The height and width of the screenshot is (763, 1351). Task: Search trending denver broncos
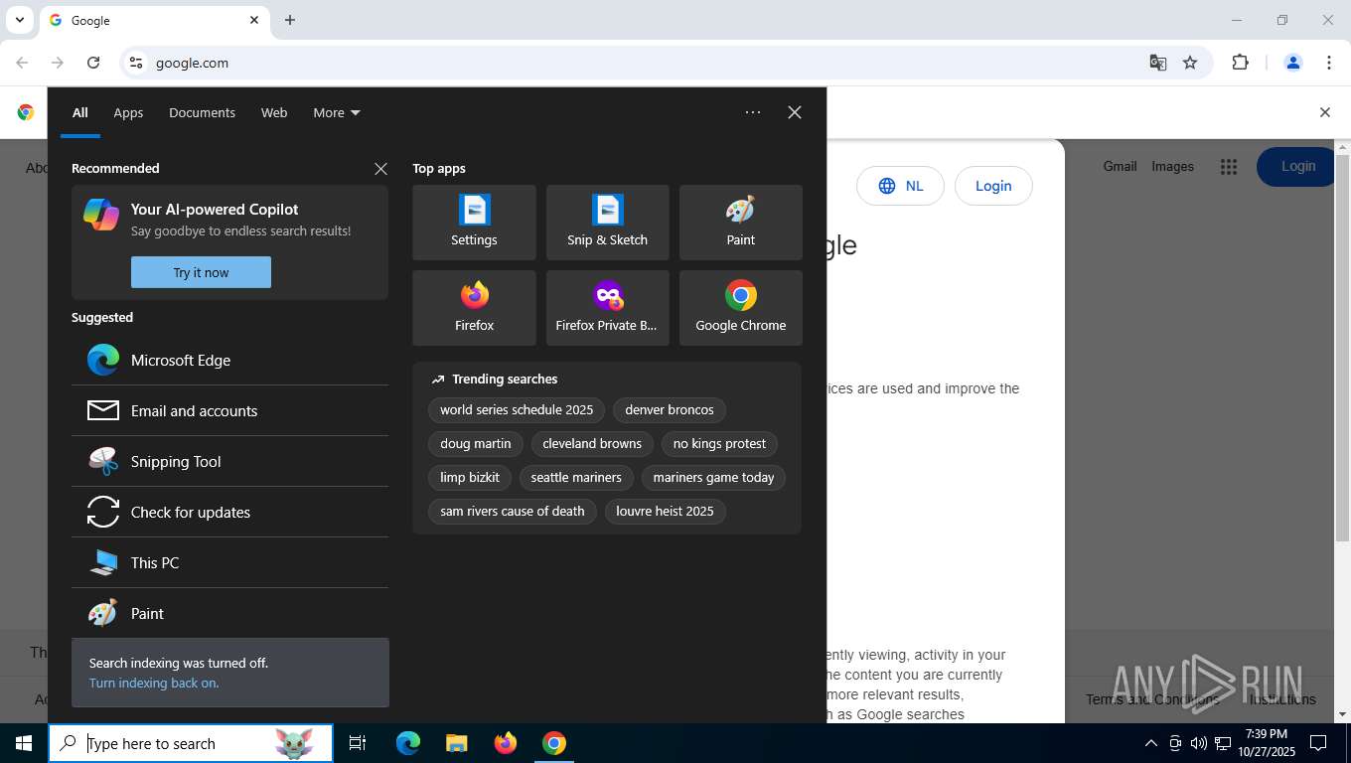click(x=670, y=409)
